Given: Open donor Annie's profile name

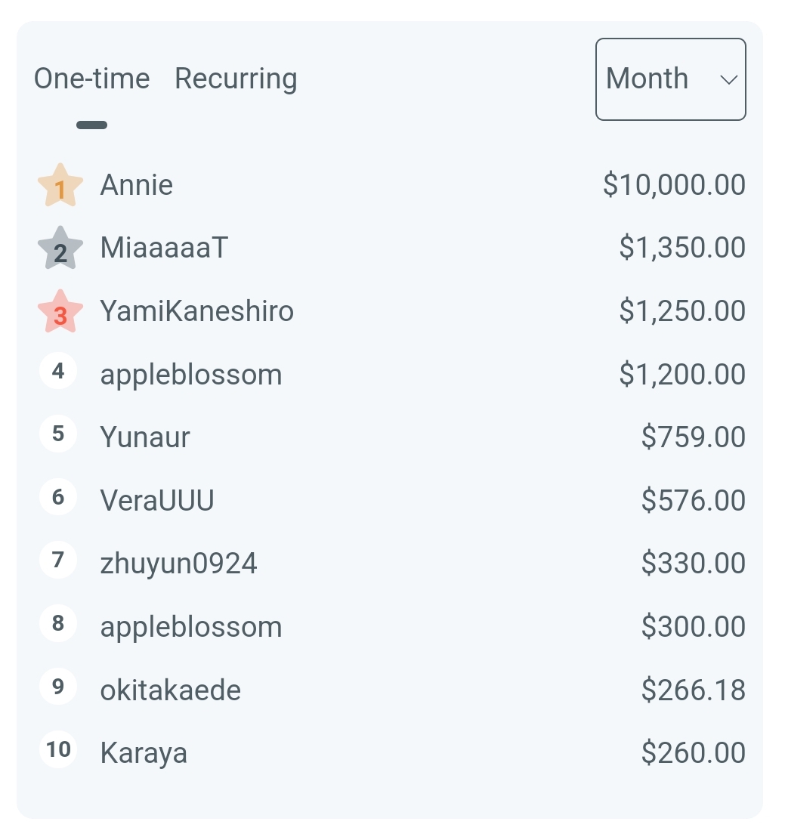Looking at the screenshot, I should tap(136, 185).
